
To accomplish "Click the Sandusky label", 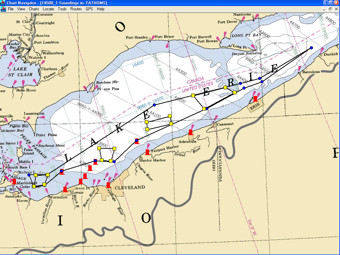I will (13, 196).
